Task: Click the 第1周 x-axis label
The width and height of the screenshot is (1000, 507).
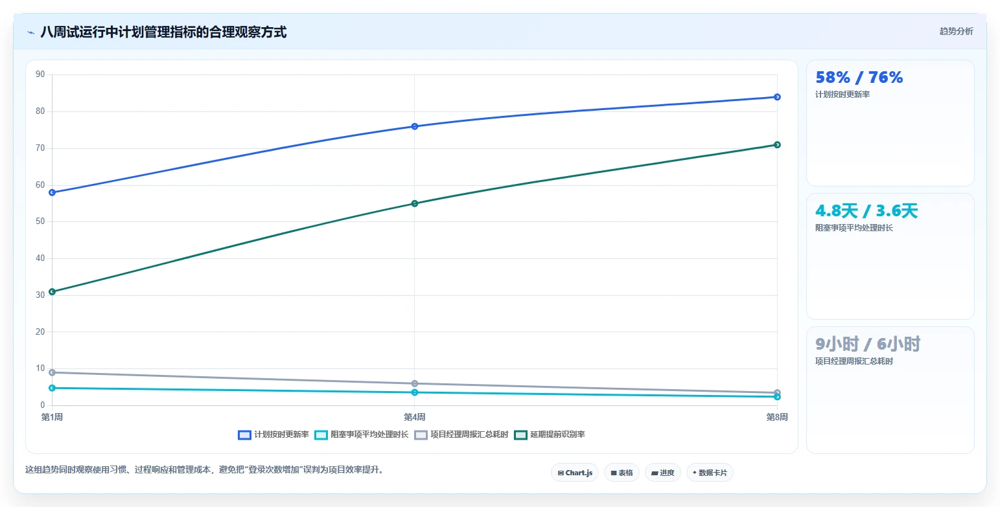Action: [x=52, y=417]
